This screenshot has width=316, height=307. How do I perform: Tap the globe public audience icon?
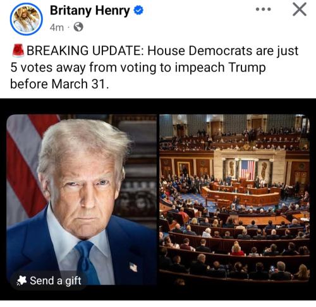[78, 27]
